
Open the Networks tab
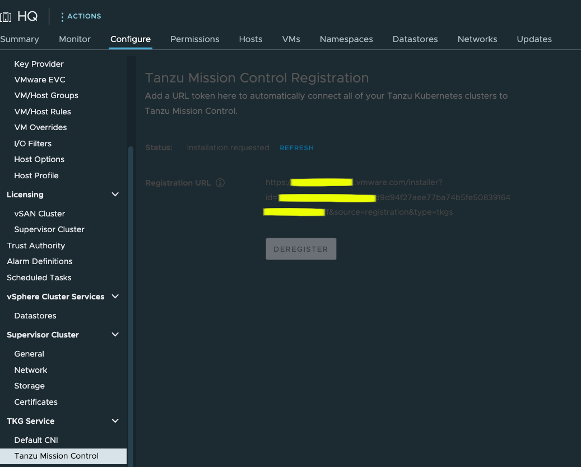click(x=477, y=39)
